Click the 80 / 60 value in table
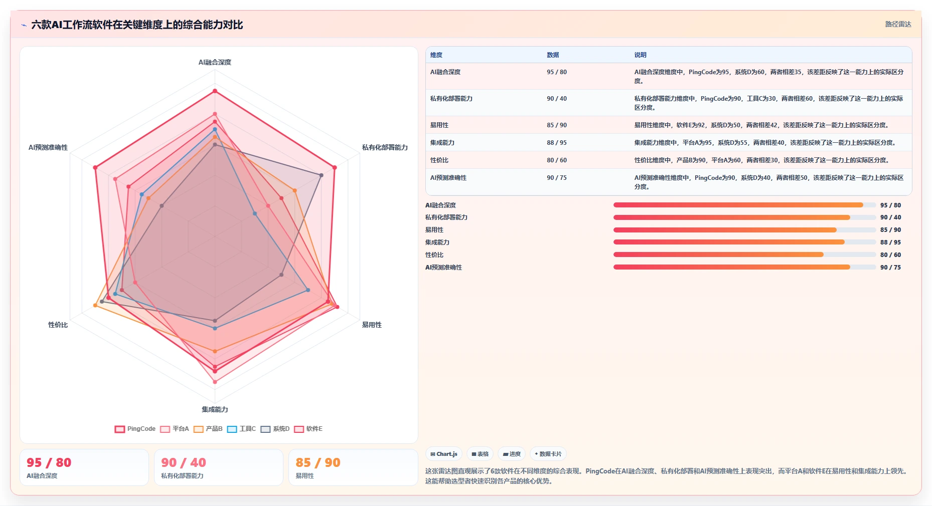This screenshot has width=932, height=506. point(557,160)
